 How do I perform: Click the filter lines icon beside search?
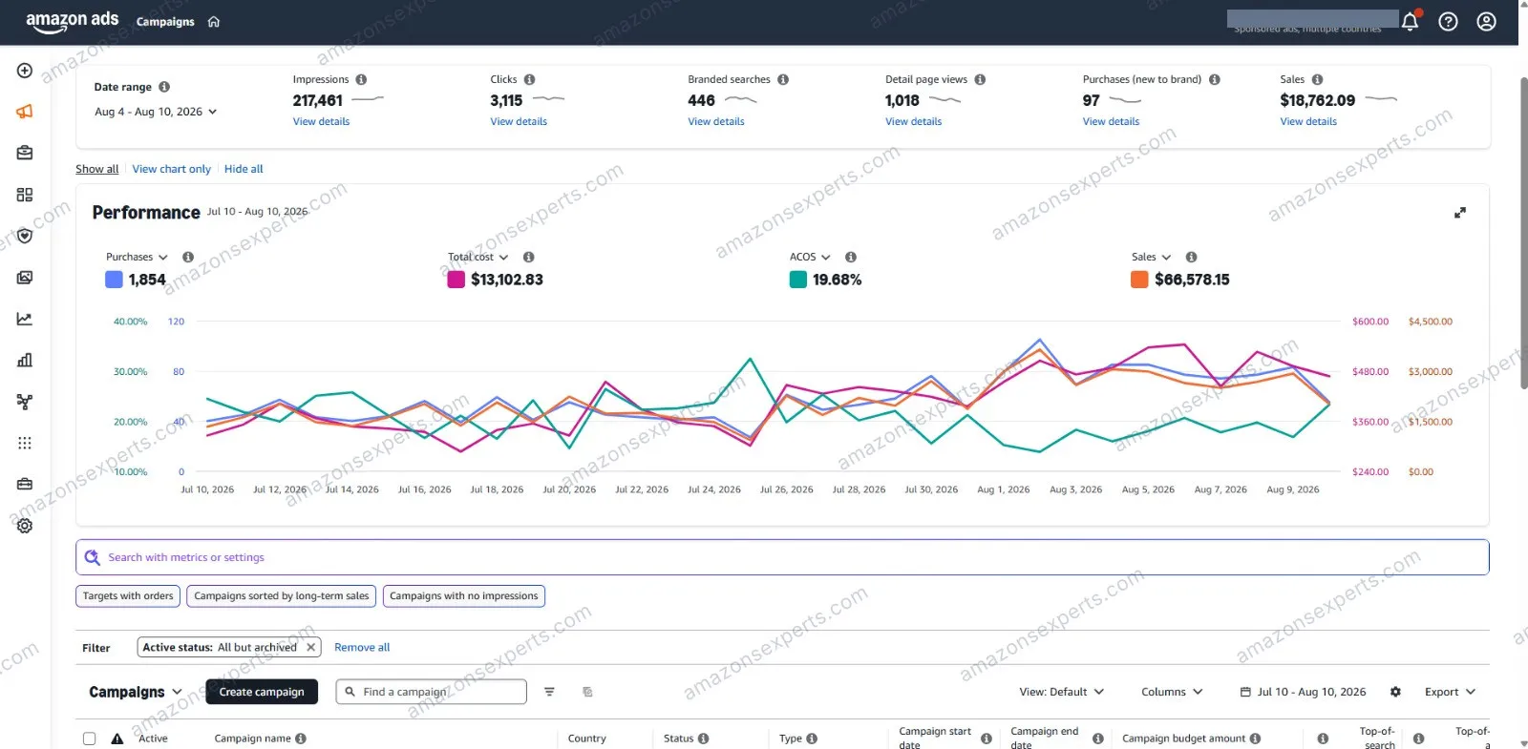(x=549, y=692)
